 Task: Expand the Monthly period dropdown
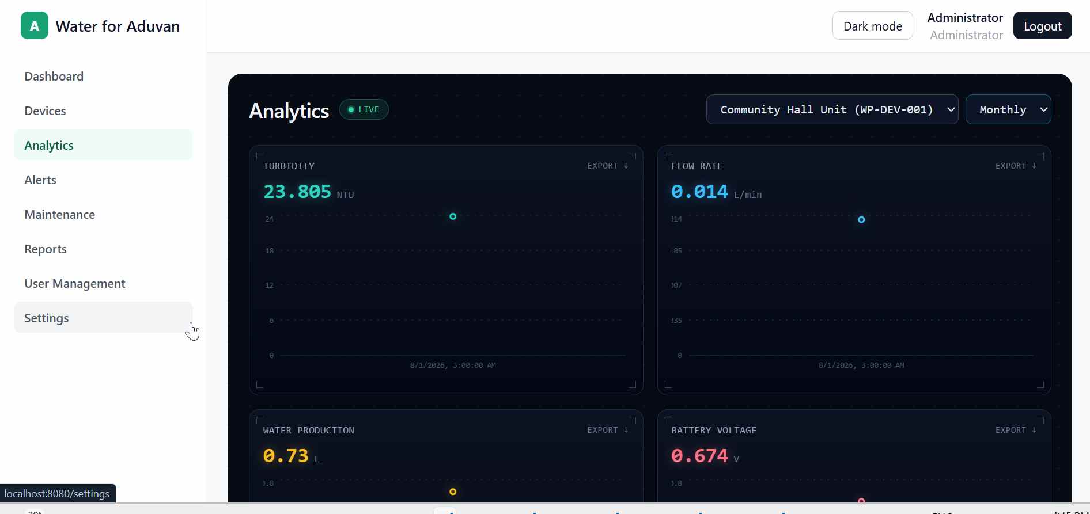click(x=1008, y=109)
